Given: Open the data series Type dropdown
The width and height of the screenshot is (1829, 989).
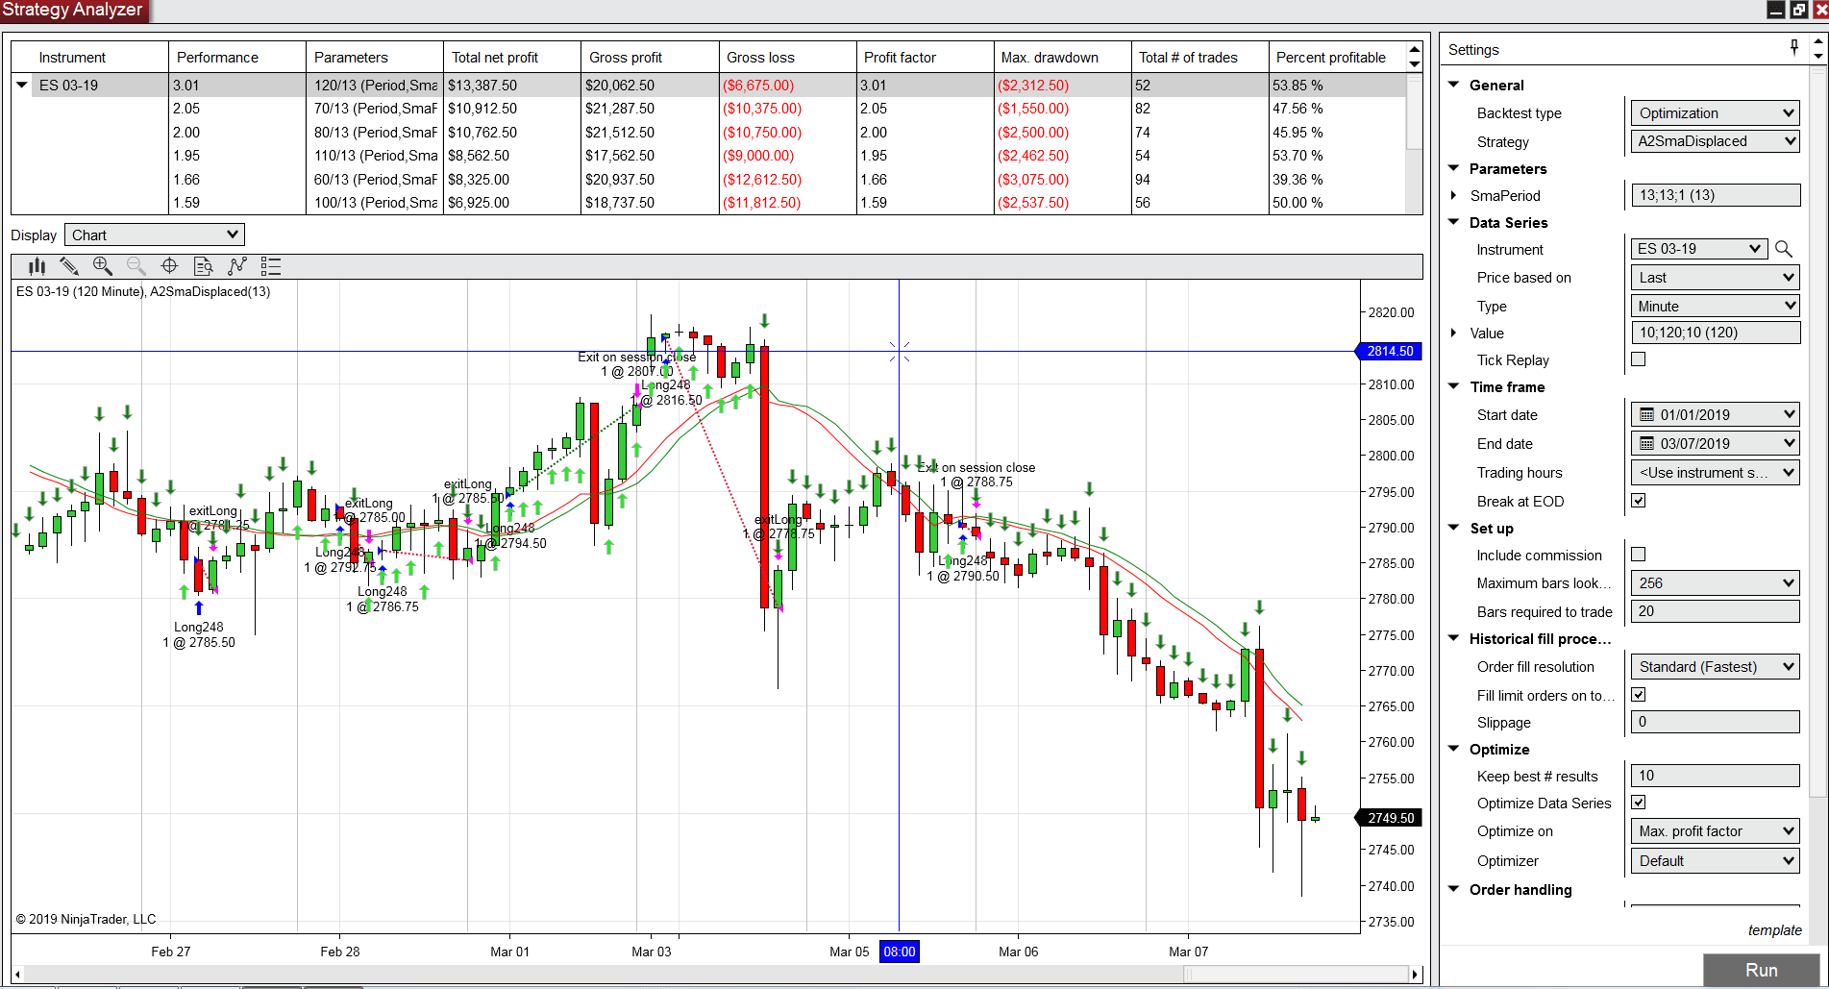Looking at the screenshot, I should (x=1716, y=307).
